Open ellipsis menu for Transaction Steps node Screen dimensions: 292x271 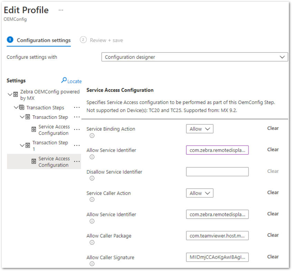[77, 108]
